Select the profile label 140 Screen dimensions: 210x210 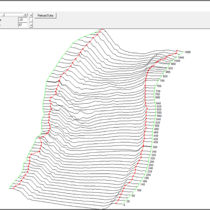pyautogui.click(x=142, y=185)
